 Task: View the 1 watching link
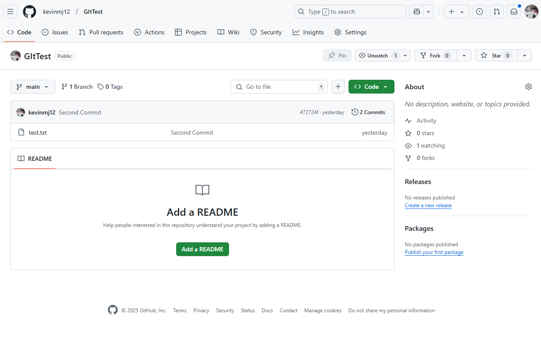[425, 146]
